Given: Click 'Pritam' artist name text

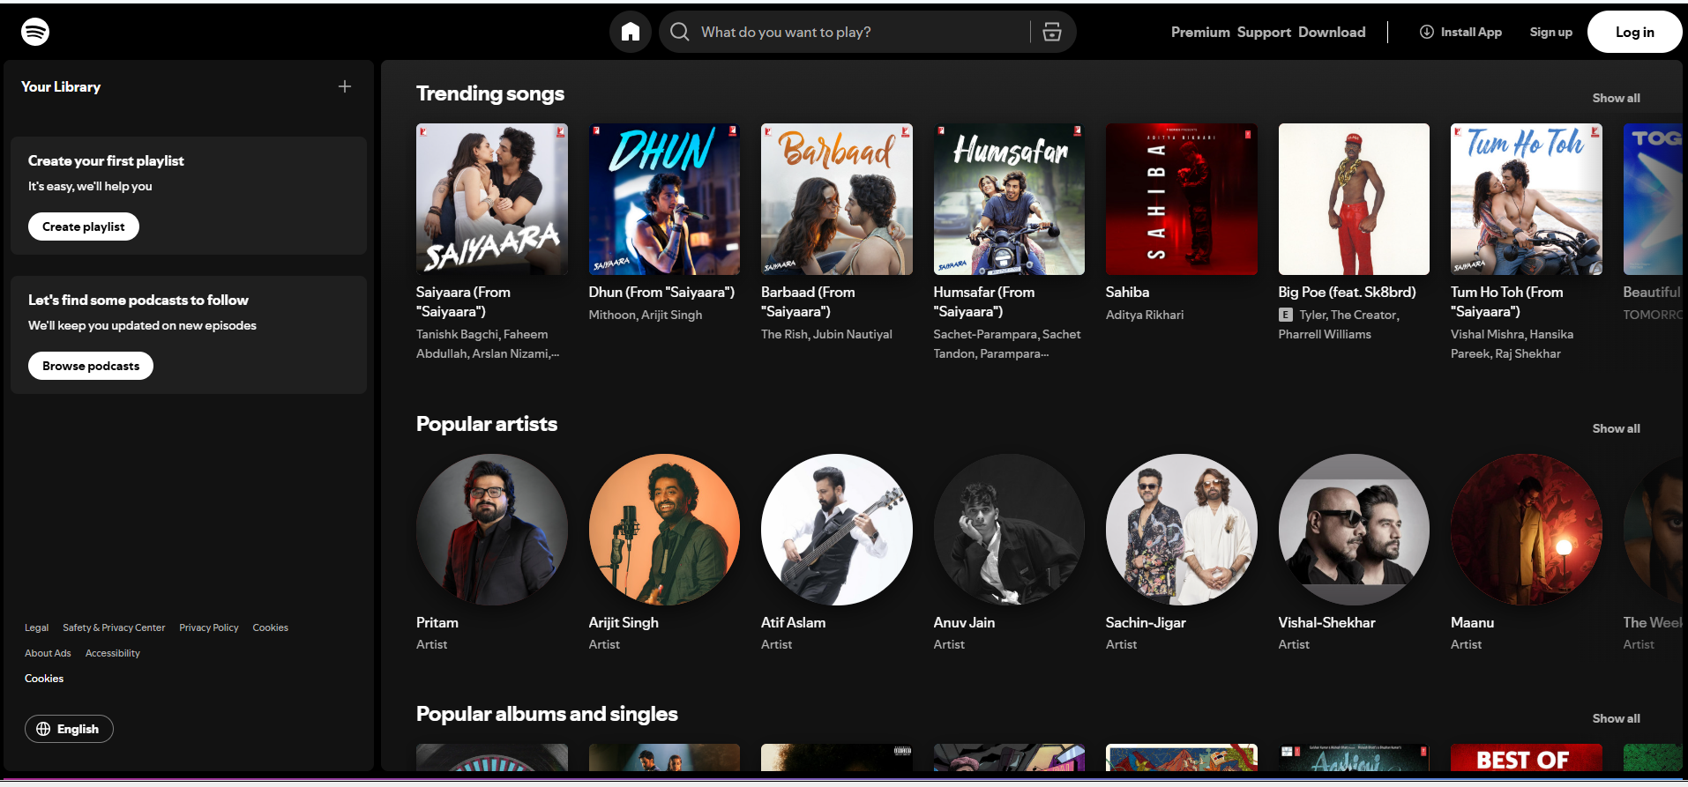Looking at the screenshot, I should click(x=437, y=622).
